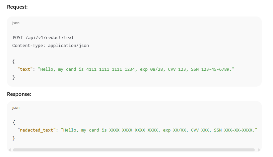The image size is (273, 157).
Task: Click the json label of the request block
Action: point(16,23)
